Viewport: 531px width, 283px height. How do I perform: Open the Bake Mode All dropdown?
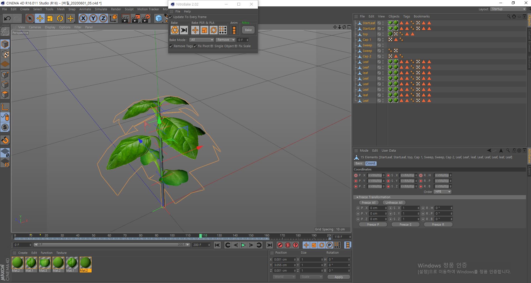pos(202,40)
